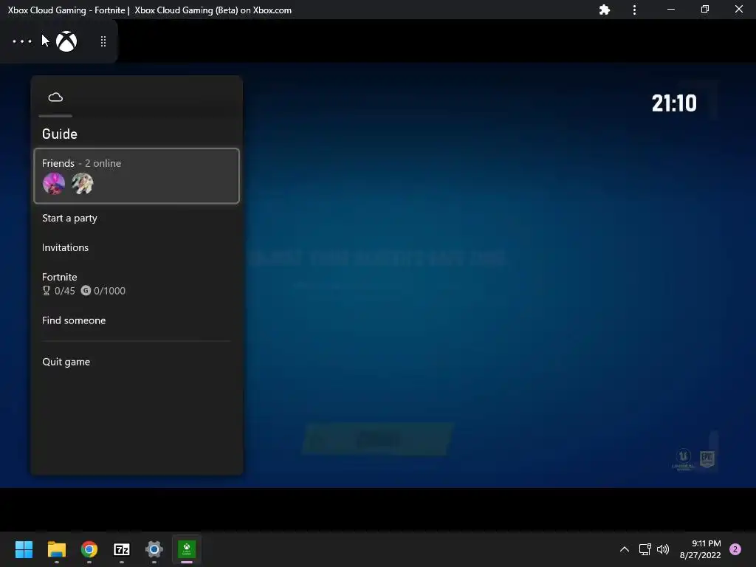
Task: Open File Explorer from taskbar
Action: pyautogui.click(x=56, y=549)
